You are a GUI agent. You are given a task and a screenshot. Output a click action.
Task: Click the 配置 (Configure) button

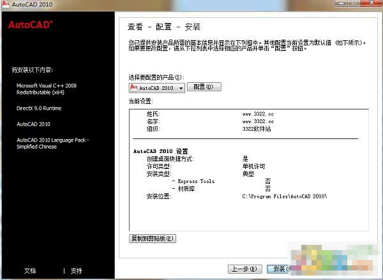(204, 87)
